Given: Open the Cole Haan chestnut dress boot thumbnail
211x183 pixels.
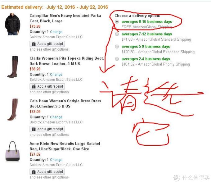Looking at the screenshot, I should point(12,109).
